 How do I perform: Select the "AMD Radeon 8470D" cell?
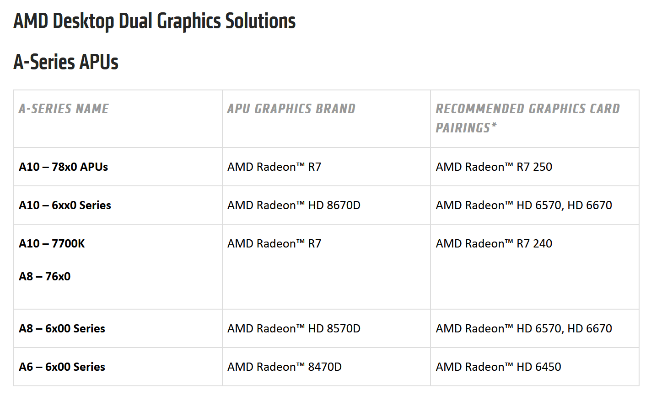point(284,367)
